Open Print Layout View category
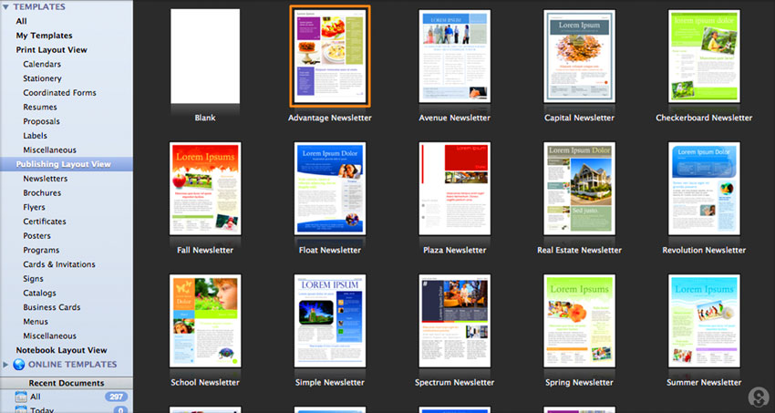 coord(51,50)
